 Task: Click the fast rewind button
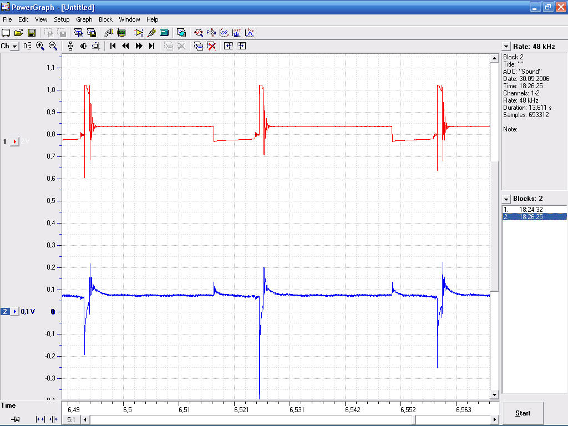tap(126, 46)
